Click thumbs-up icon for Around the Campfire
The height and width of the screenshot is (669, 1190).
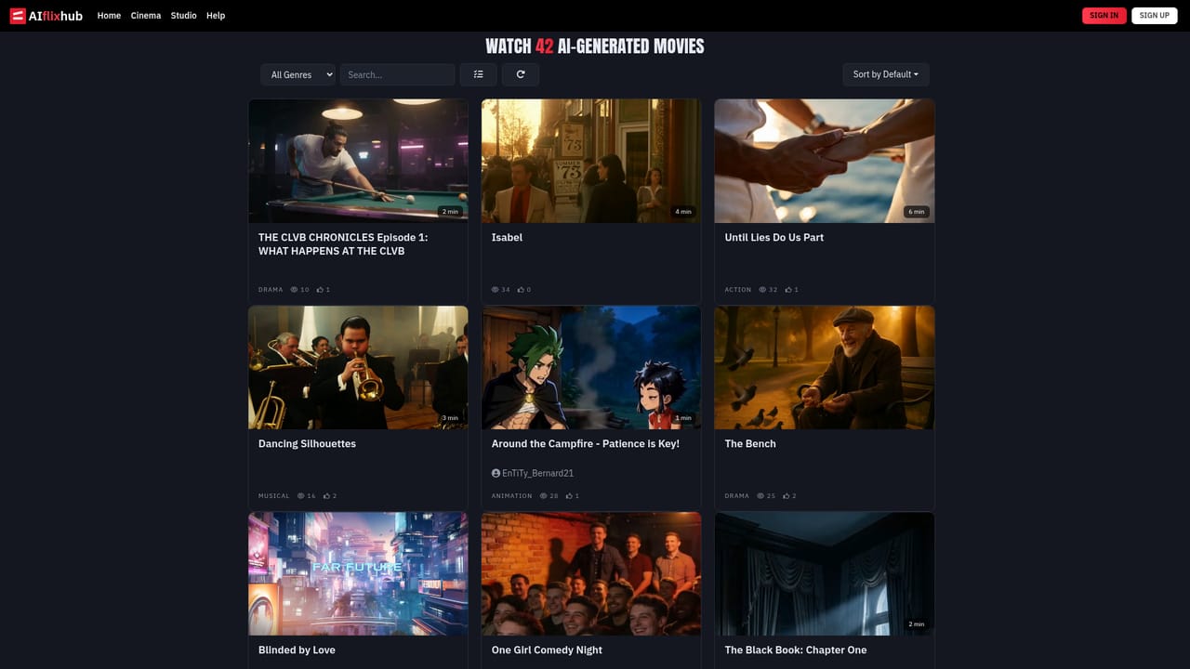[569, 496]
